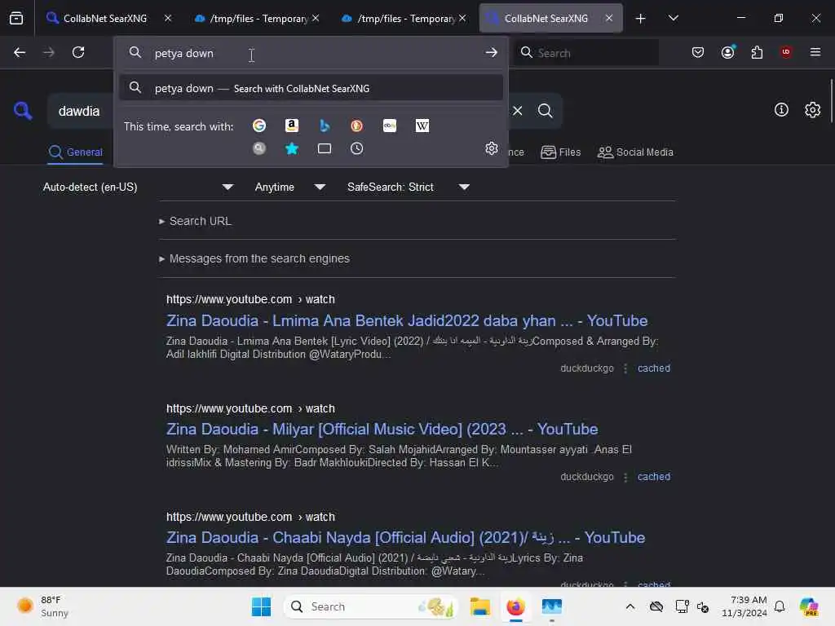Save page to Pocket

pyautogui.click(x=698, y=52)
